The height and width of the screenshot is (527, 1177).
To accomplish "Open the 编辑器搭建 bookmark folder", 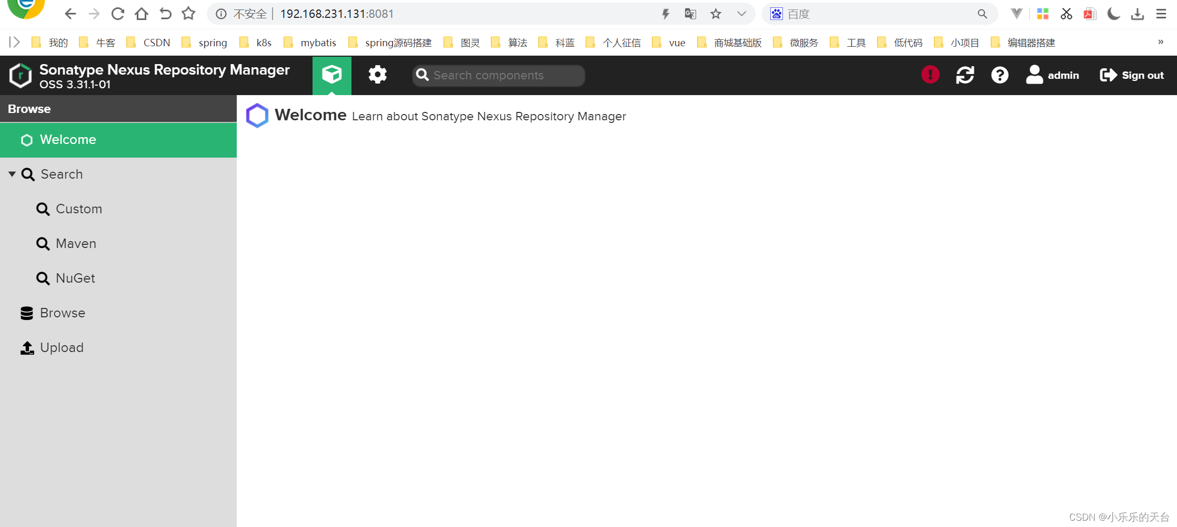I will click(1023, 43).
